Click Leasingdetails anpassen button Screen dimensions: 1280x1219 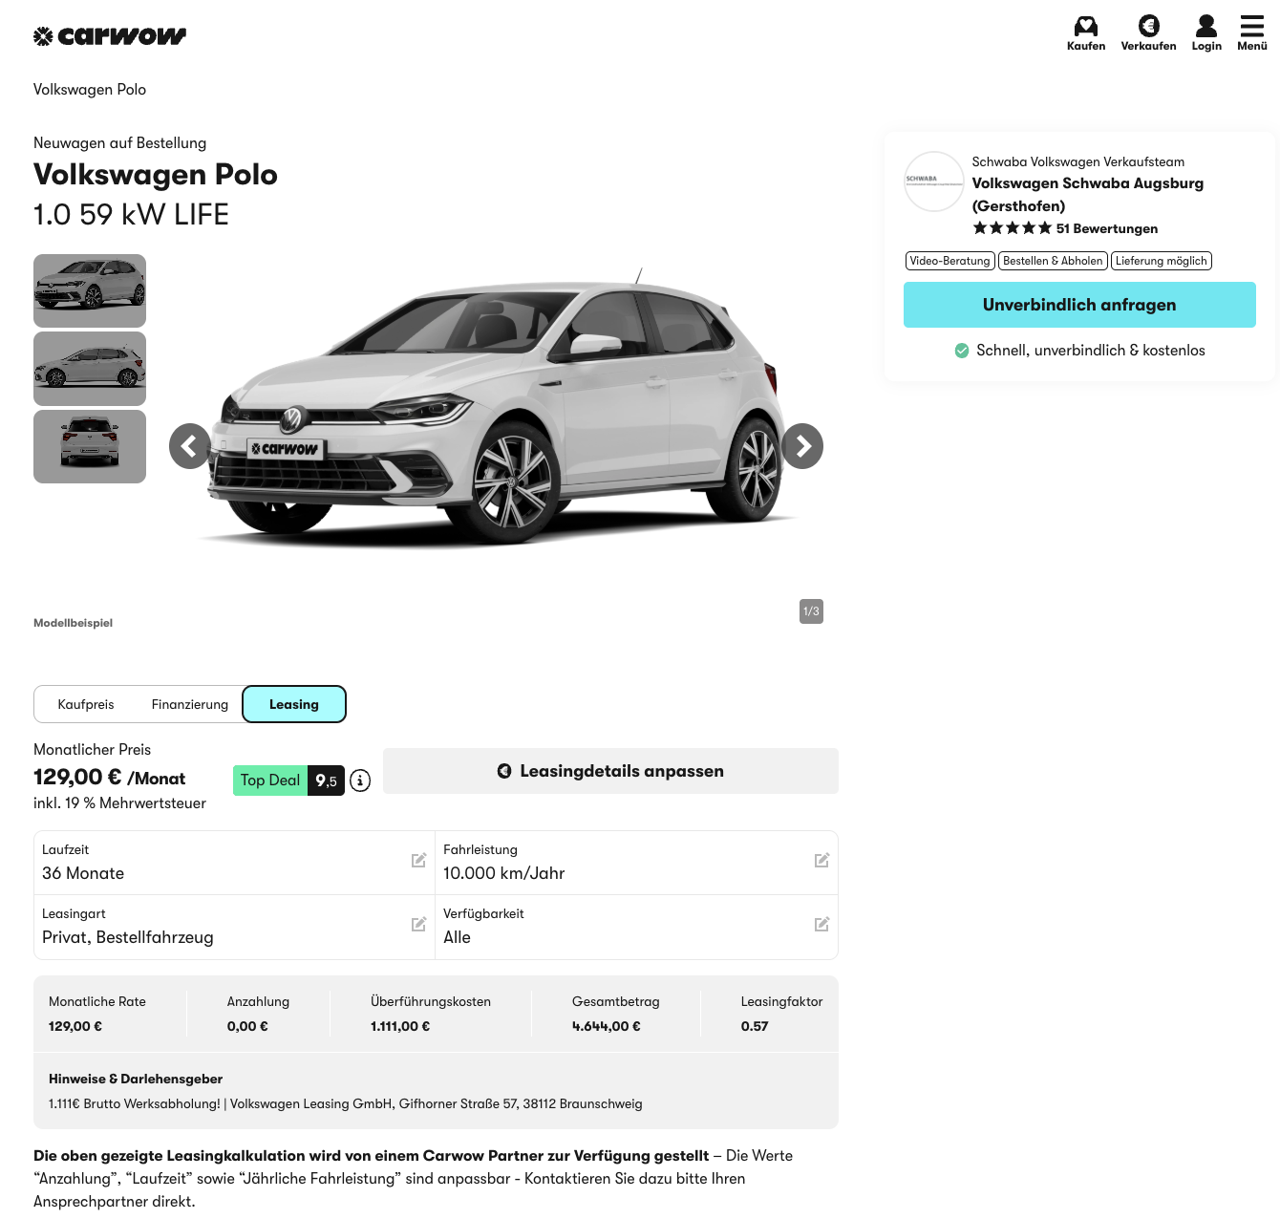point(610,771)
